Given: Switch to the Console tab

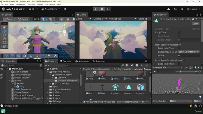Looking at the screenshot, I should click(66, 61).
